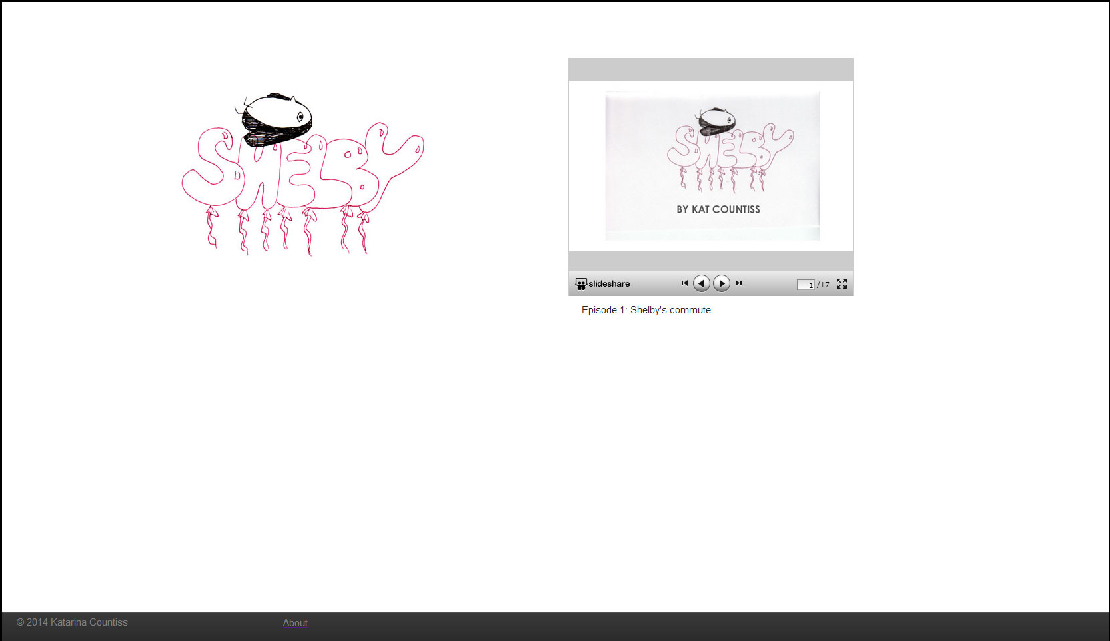Click the gray bar beneath the slide
The height and width of the screenshot is (641, 1110).
[711, 261]
